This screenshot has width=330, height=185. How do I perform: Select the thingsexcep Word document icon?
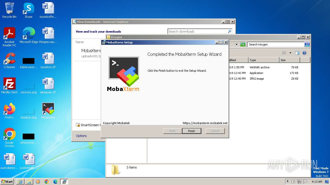[48, 35]
